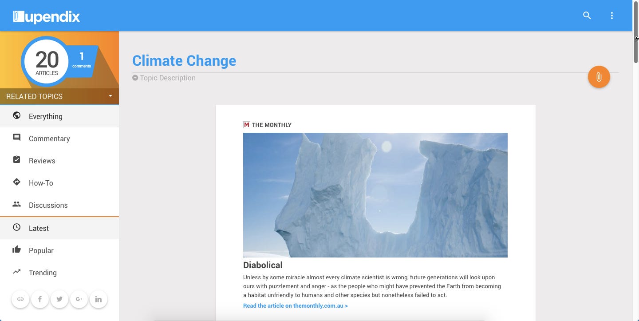Share topic on Facebook

pyautogui.click(x=40, y=299)
